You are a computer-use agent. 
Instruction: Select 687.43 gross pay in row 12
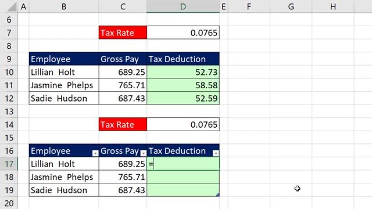click(x=123, y=98)
